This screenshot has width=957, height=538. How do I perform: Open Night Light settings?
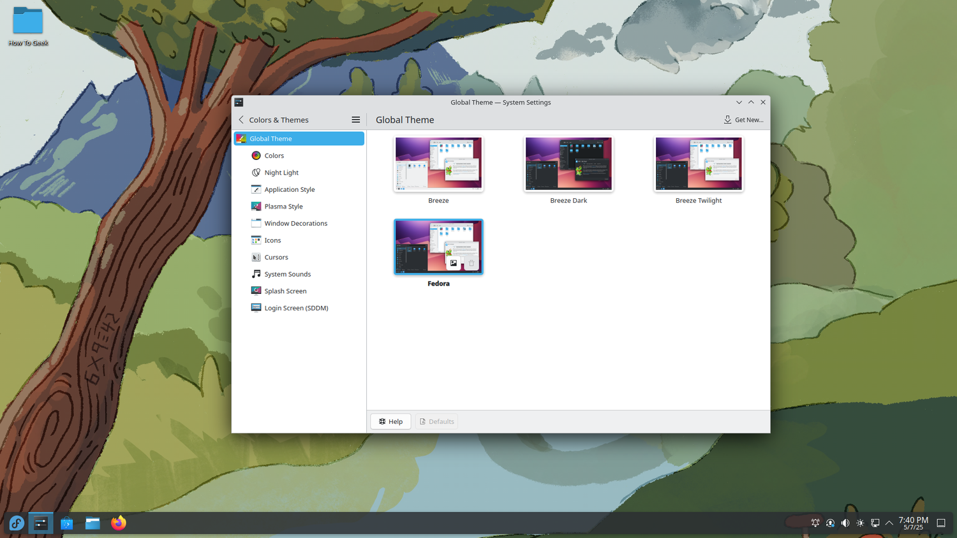pyautogui.click(x=299, y=172)
